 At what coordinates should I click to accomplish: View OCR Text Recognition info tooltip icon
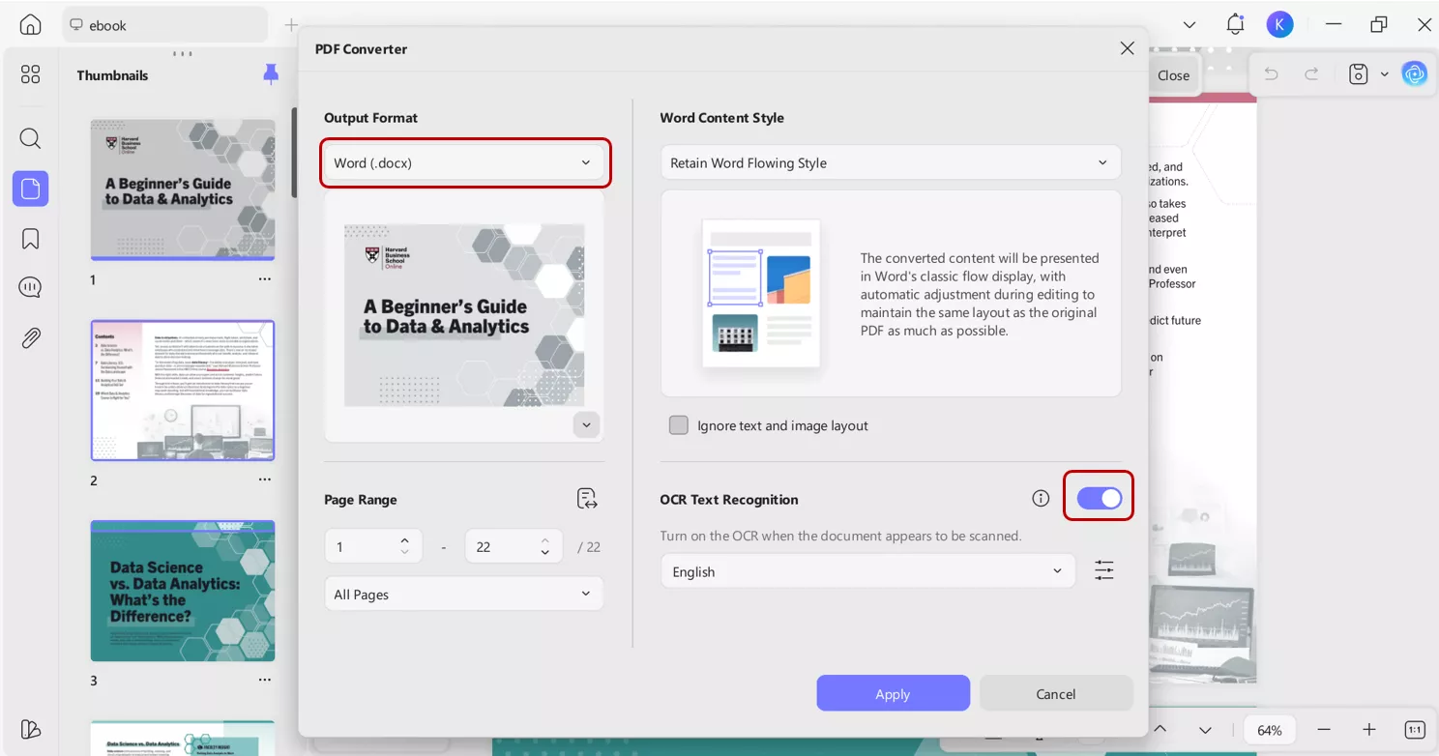point(1041,498)
